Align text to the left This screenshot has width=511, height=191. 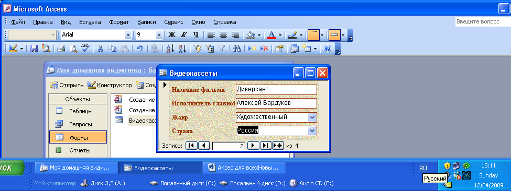pyautogui.click(x=211, y=35)
